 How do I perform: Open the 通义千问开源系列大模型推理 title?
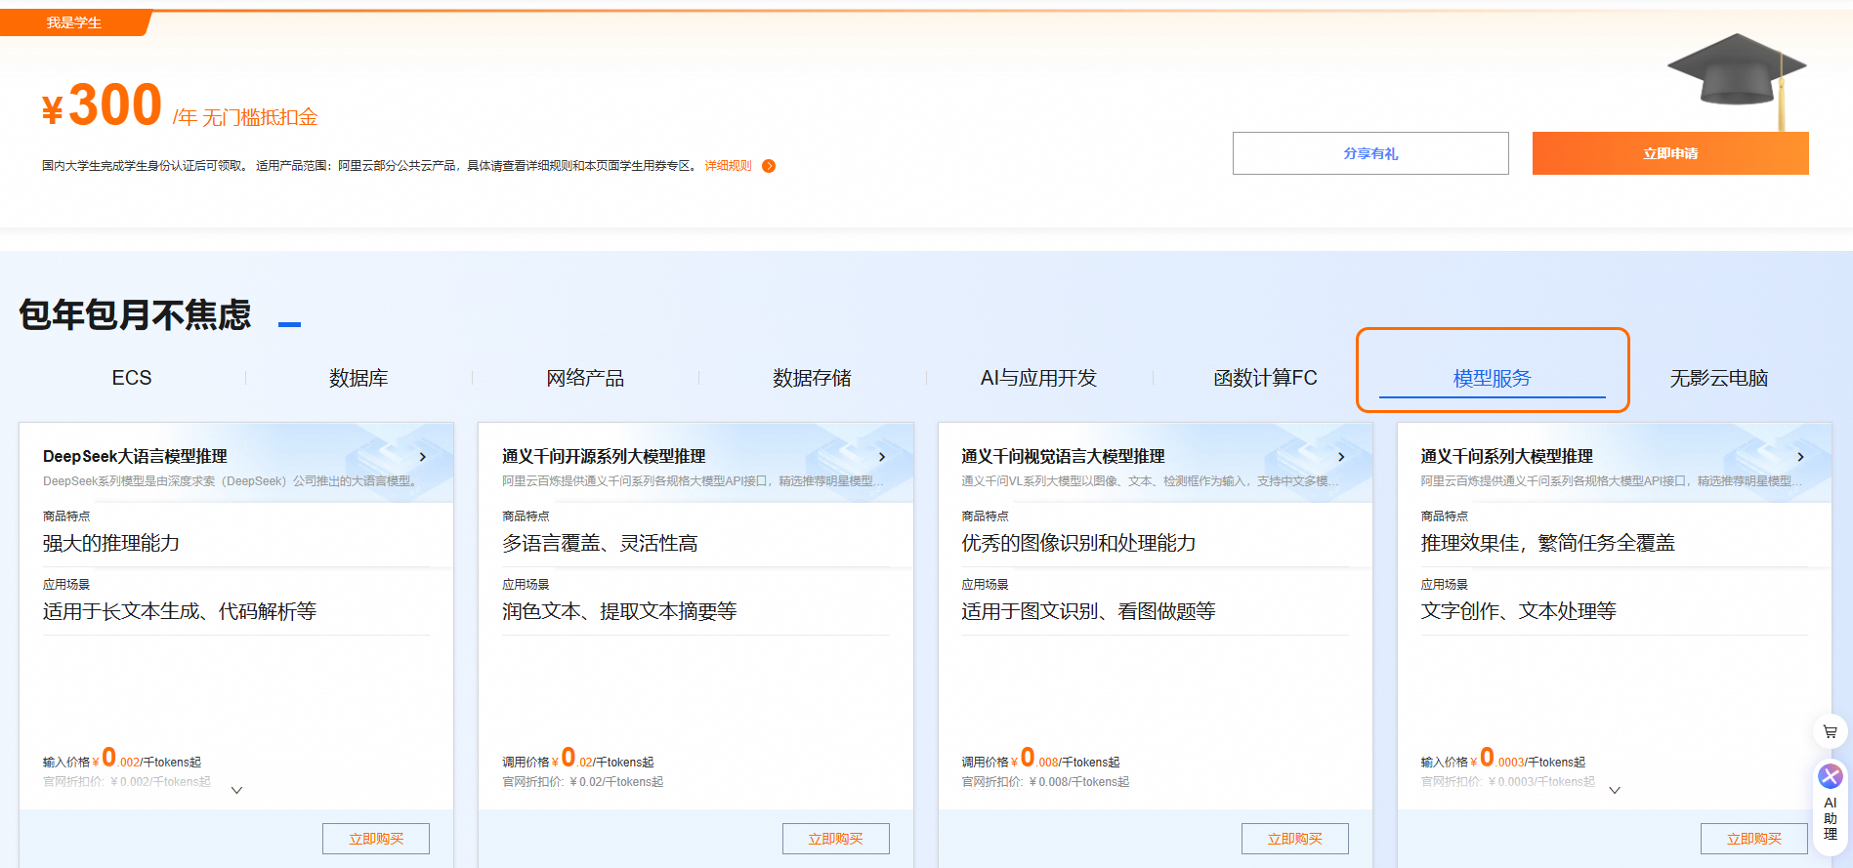point(604,456)
